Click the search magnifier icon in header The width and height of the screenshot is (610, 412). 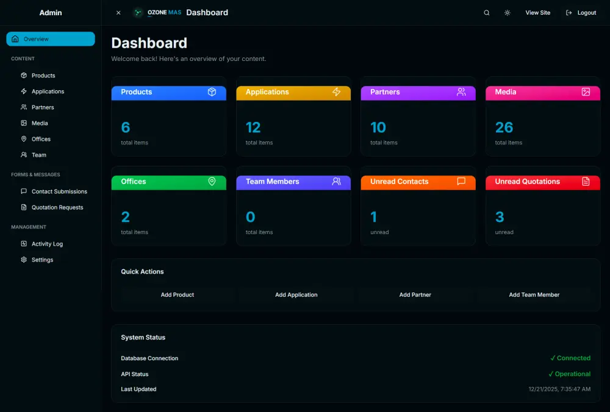coord(486,13)
